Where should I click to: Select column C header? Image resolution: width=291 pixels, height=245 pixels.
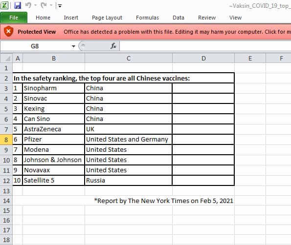point(129,59)
